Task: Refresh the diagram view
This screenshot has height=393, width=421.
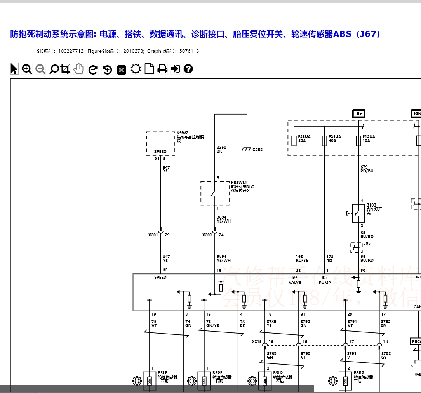Action: [92, 69]
